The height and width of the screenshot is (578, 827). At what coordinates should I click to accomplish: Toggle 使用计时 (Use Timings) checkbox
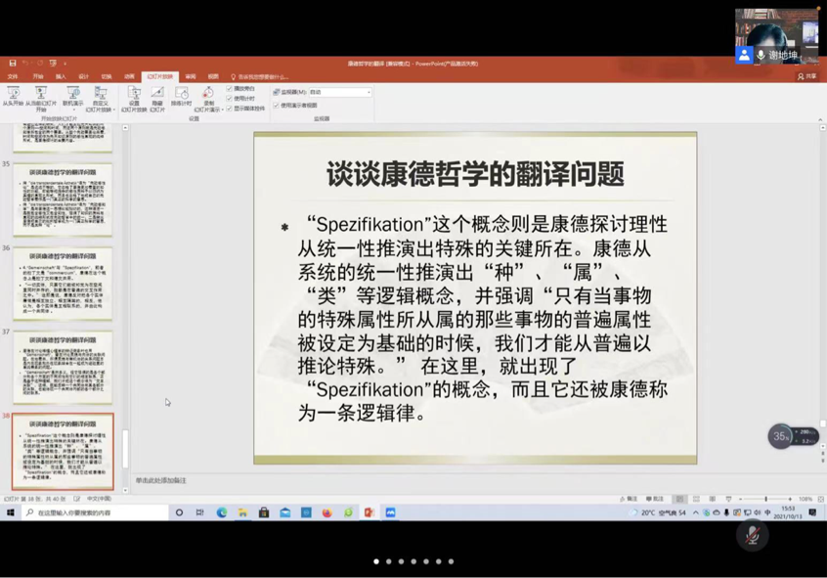[x=230, y=99]
